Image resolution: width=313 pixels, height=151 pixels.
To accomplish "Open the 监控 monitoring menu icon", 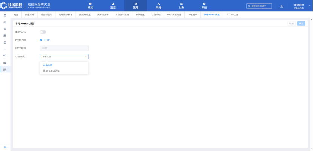I will tap(113, 4).
